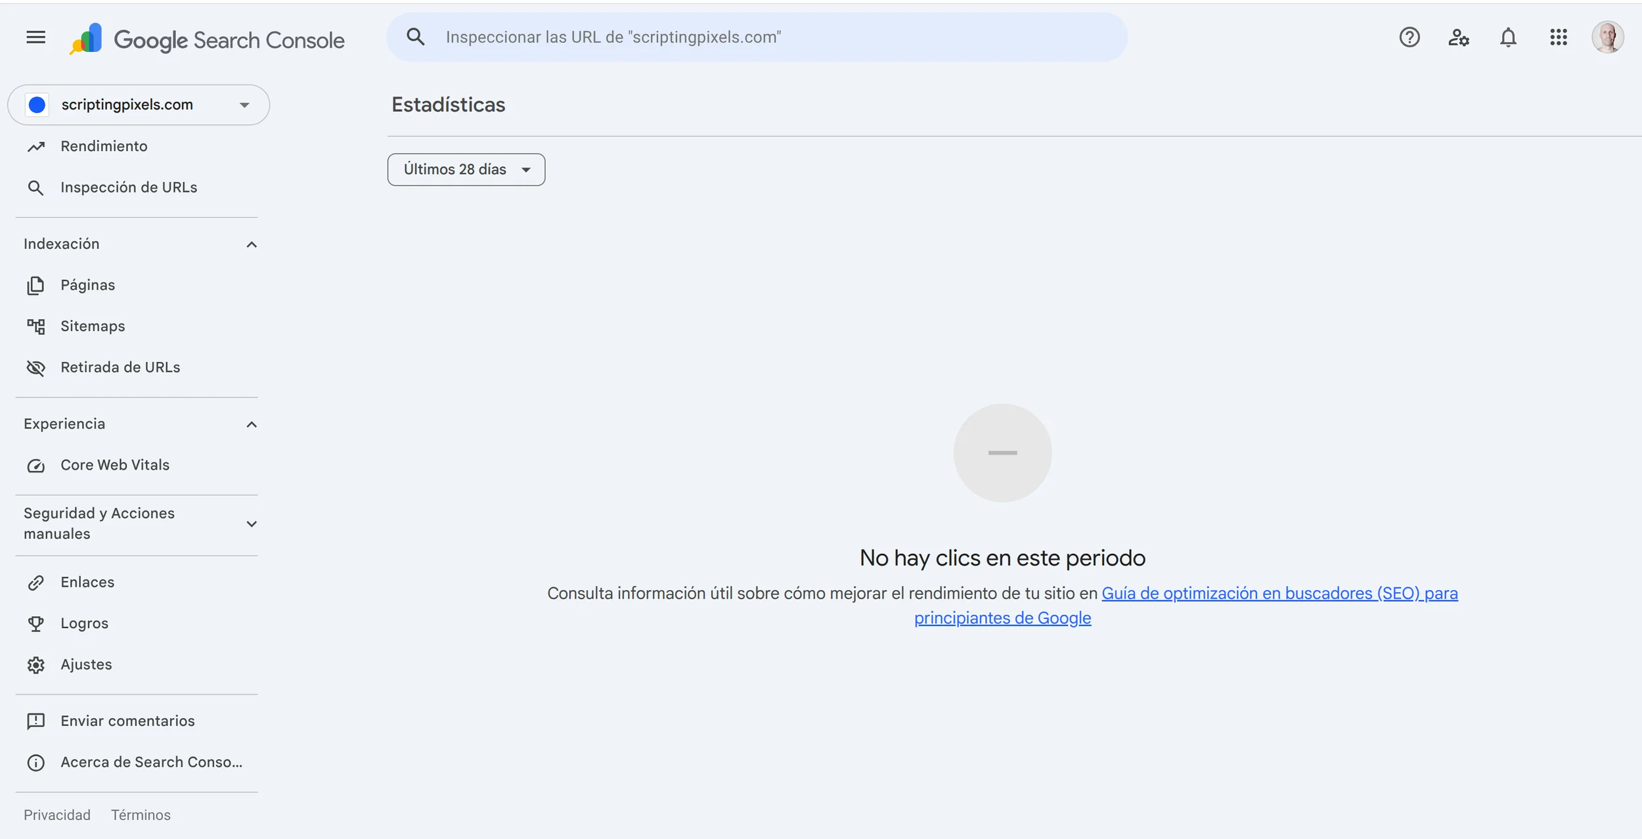Open the account profile avatar
Viewport: 1642px width, 839px height.
1608,37
